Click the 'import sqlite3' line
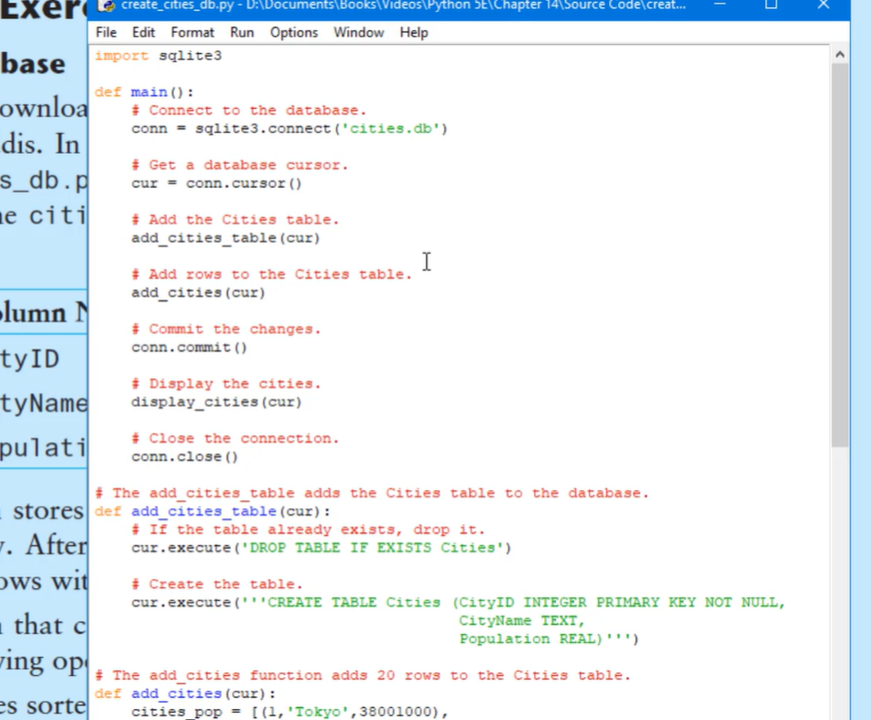This screenshot has width=871, height=720. pos(158,56)
